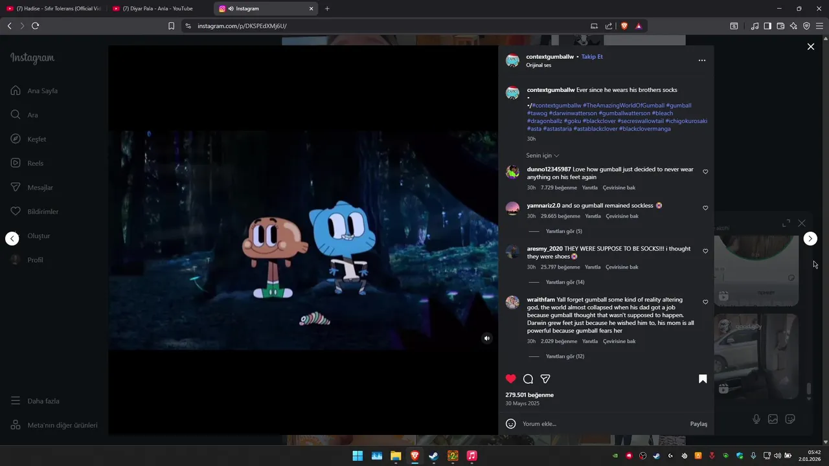The image size is (829, 466).
Task: Open the comment bubble icon
Action: [x=528, y=379]
